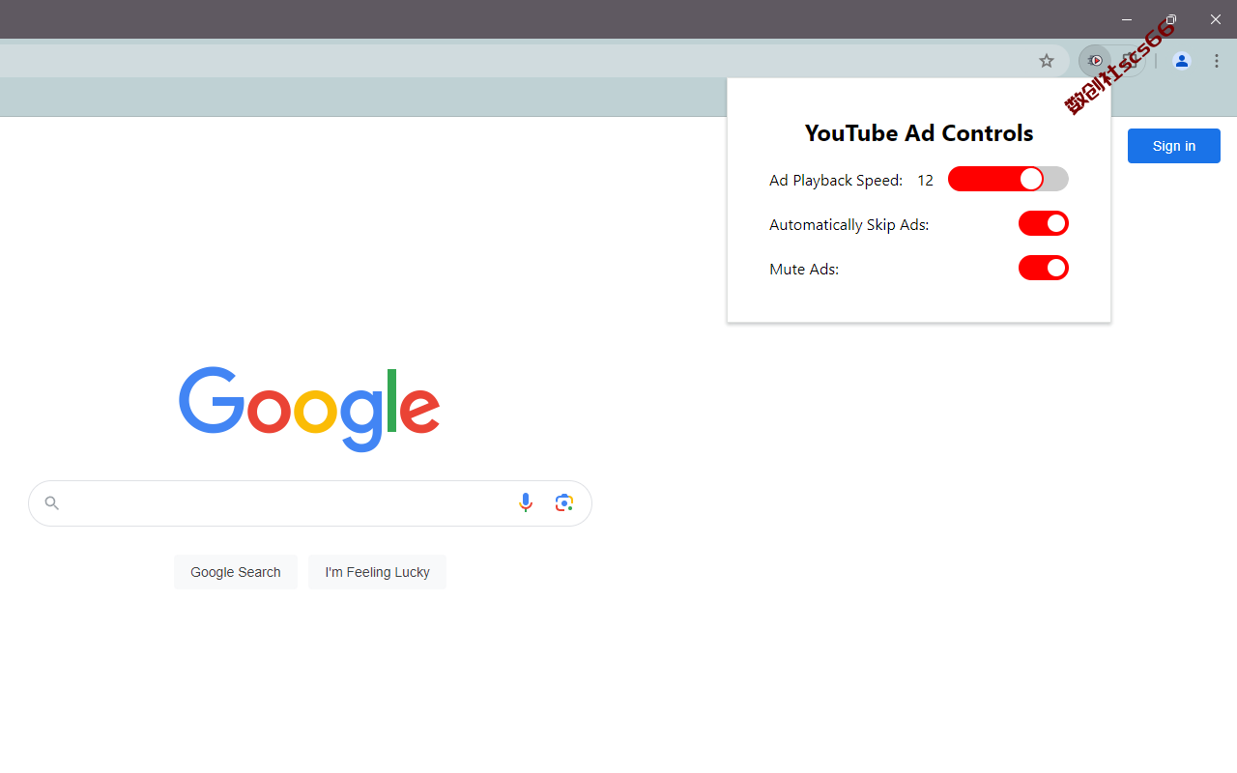Adjust the Ad Playback Speed slider

coord(1008,179)
